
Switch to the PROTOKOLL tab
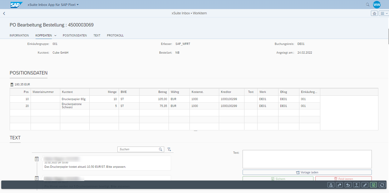[x=115, y=36]
